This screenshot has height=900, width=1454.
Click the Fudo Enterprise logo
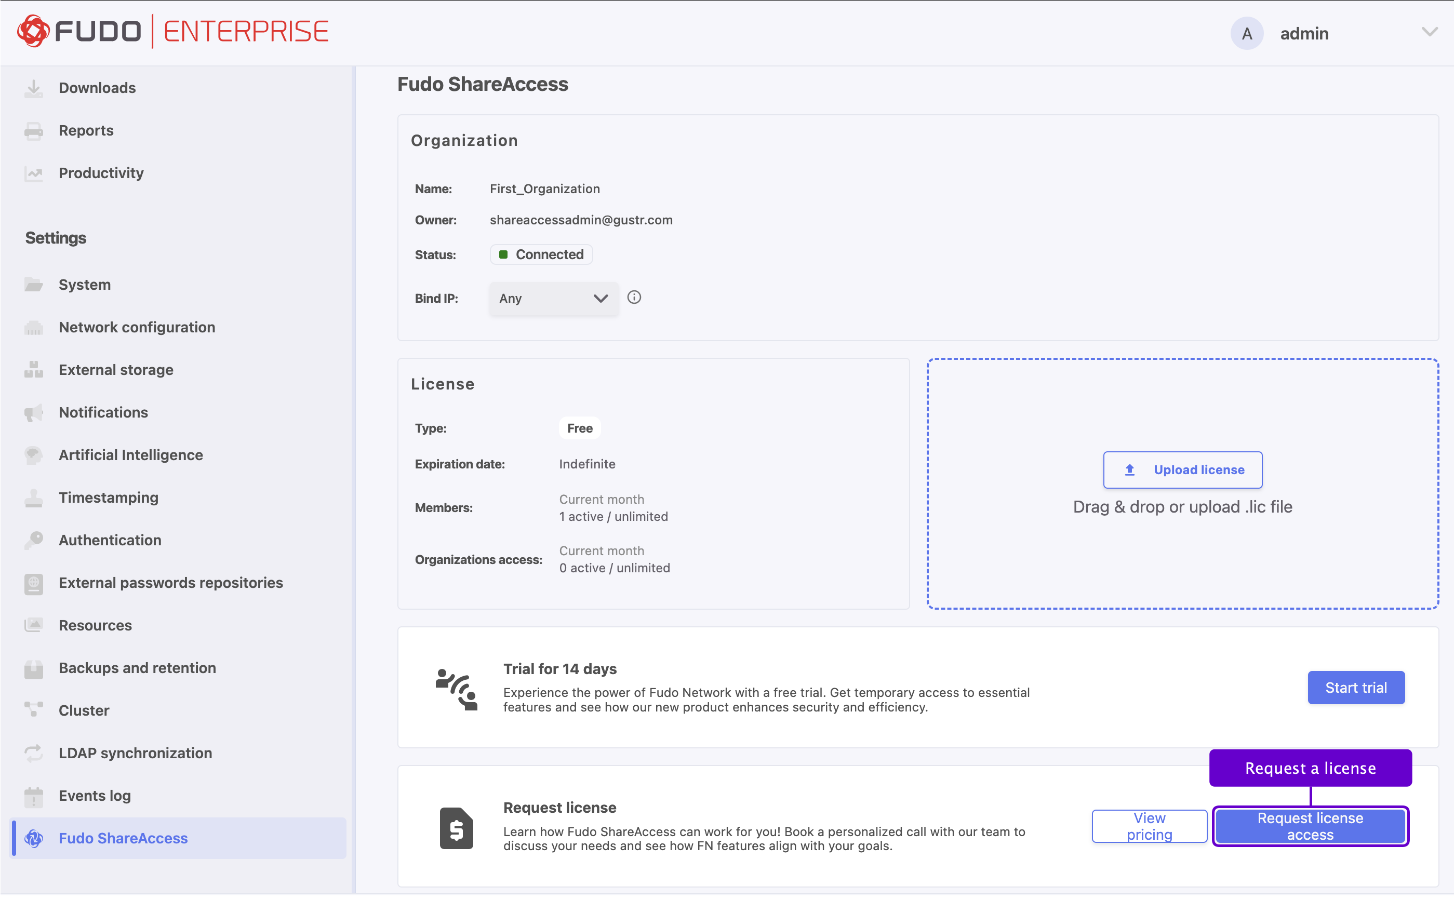click(x=172, y=32)
